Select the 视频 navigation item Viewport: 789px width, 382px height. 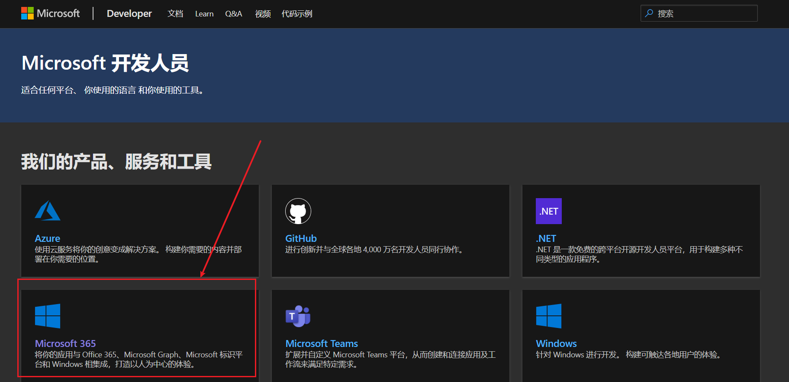[263, 14]
